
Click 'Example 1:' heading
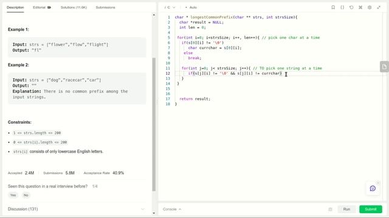coord(18,30)
